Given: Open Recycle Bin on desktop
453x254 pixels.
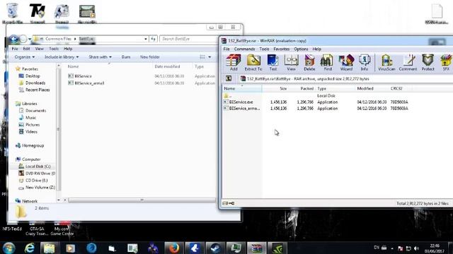Looking at the screenshot, I should 13,13.
